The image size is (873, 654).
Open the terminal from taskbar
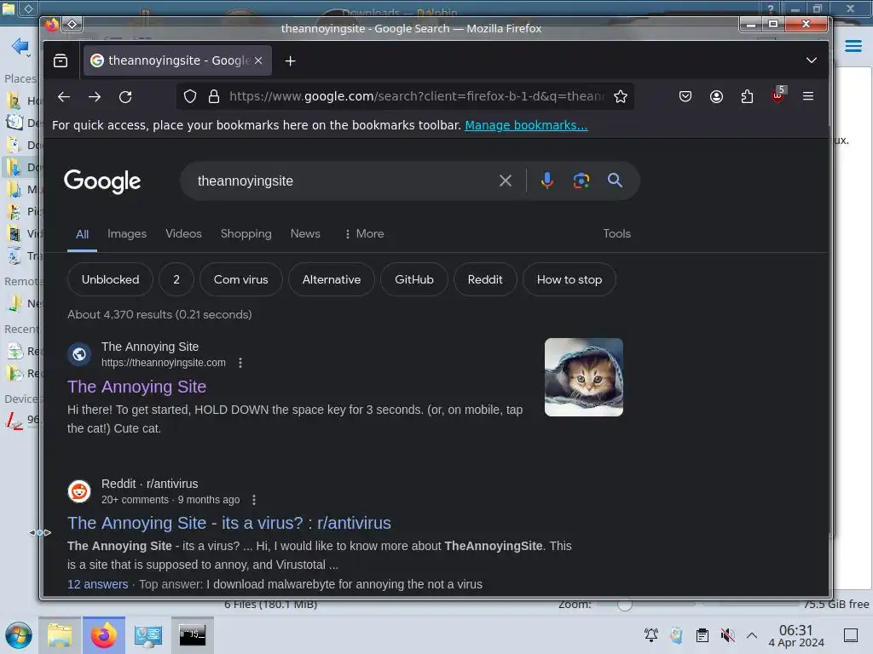192,635
